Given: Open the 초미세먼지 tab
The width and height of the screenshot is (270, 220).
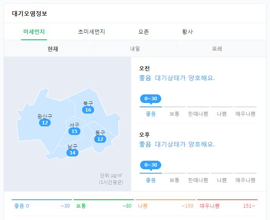Looking at the screenshot, I should (x=92, y=32).
